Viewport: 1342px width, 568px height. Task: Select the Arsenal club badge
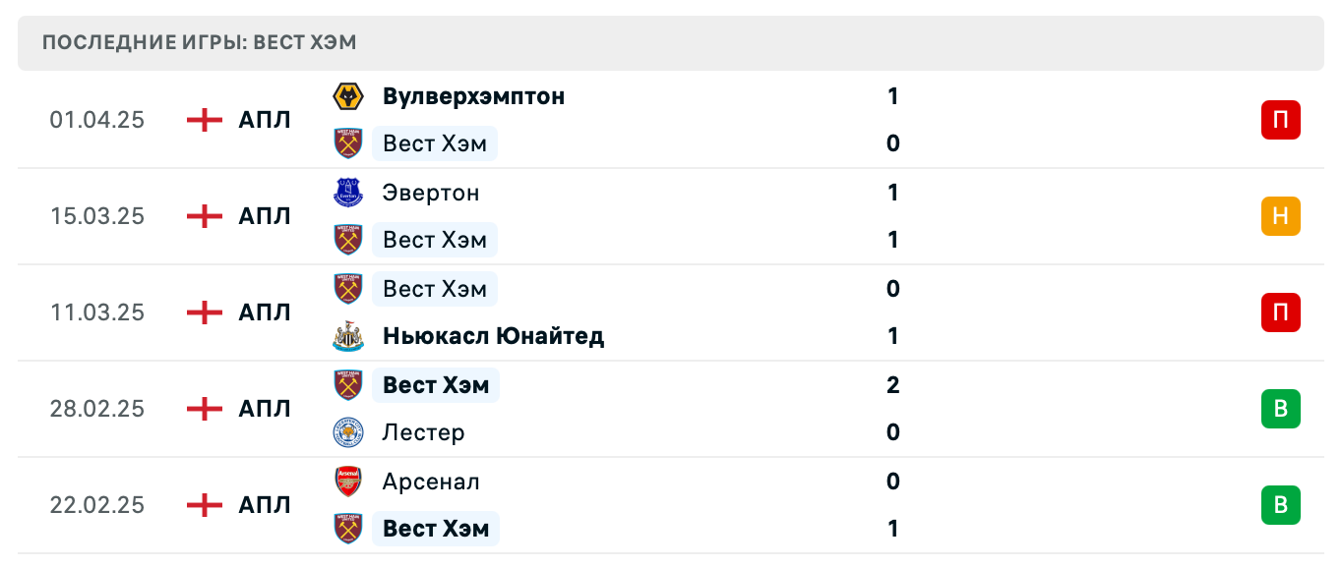click(348, 481)
